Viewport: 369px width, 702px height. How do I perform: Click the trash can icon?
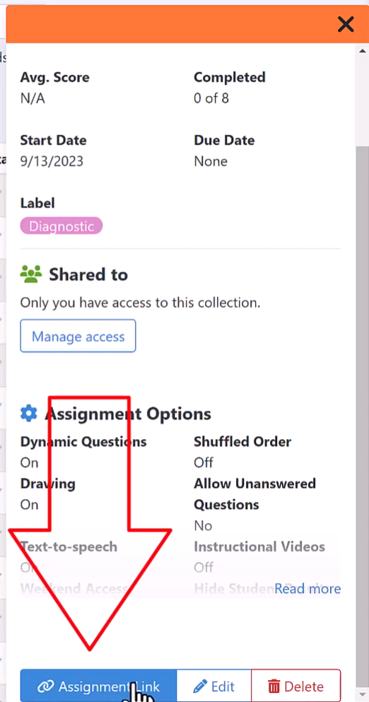pyautogui.click(x=274, y=686)
